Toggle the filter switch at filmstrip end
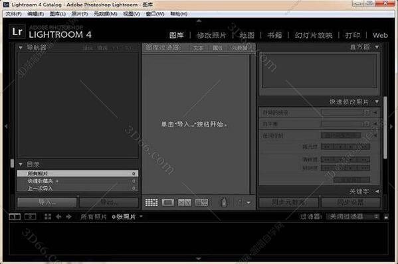Image resolution: width=398 pixels, height=264 pixels. 386,217
